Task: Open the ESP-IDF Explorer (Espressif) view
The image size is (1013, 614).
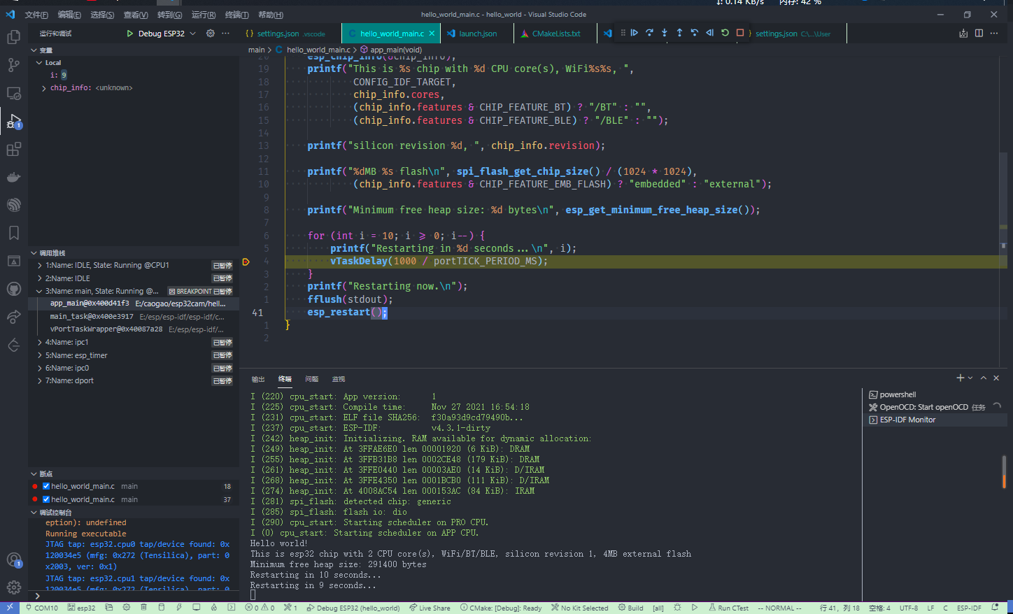Action: pyautogui.click(x=13, y=205)
